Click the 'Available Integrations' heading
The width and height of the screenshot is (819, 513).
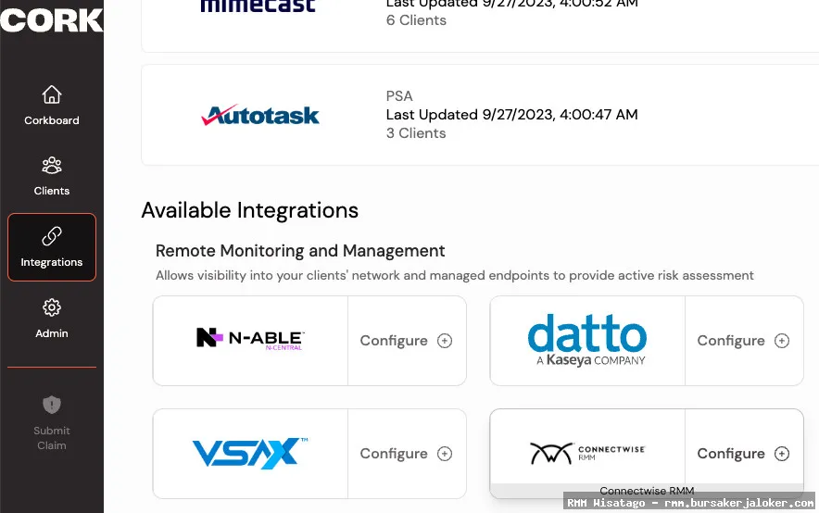click(x=249, y=211)
